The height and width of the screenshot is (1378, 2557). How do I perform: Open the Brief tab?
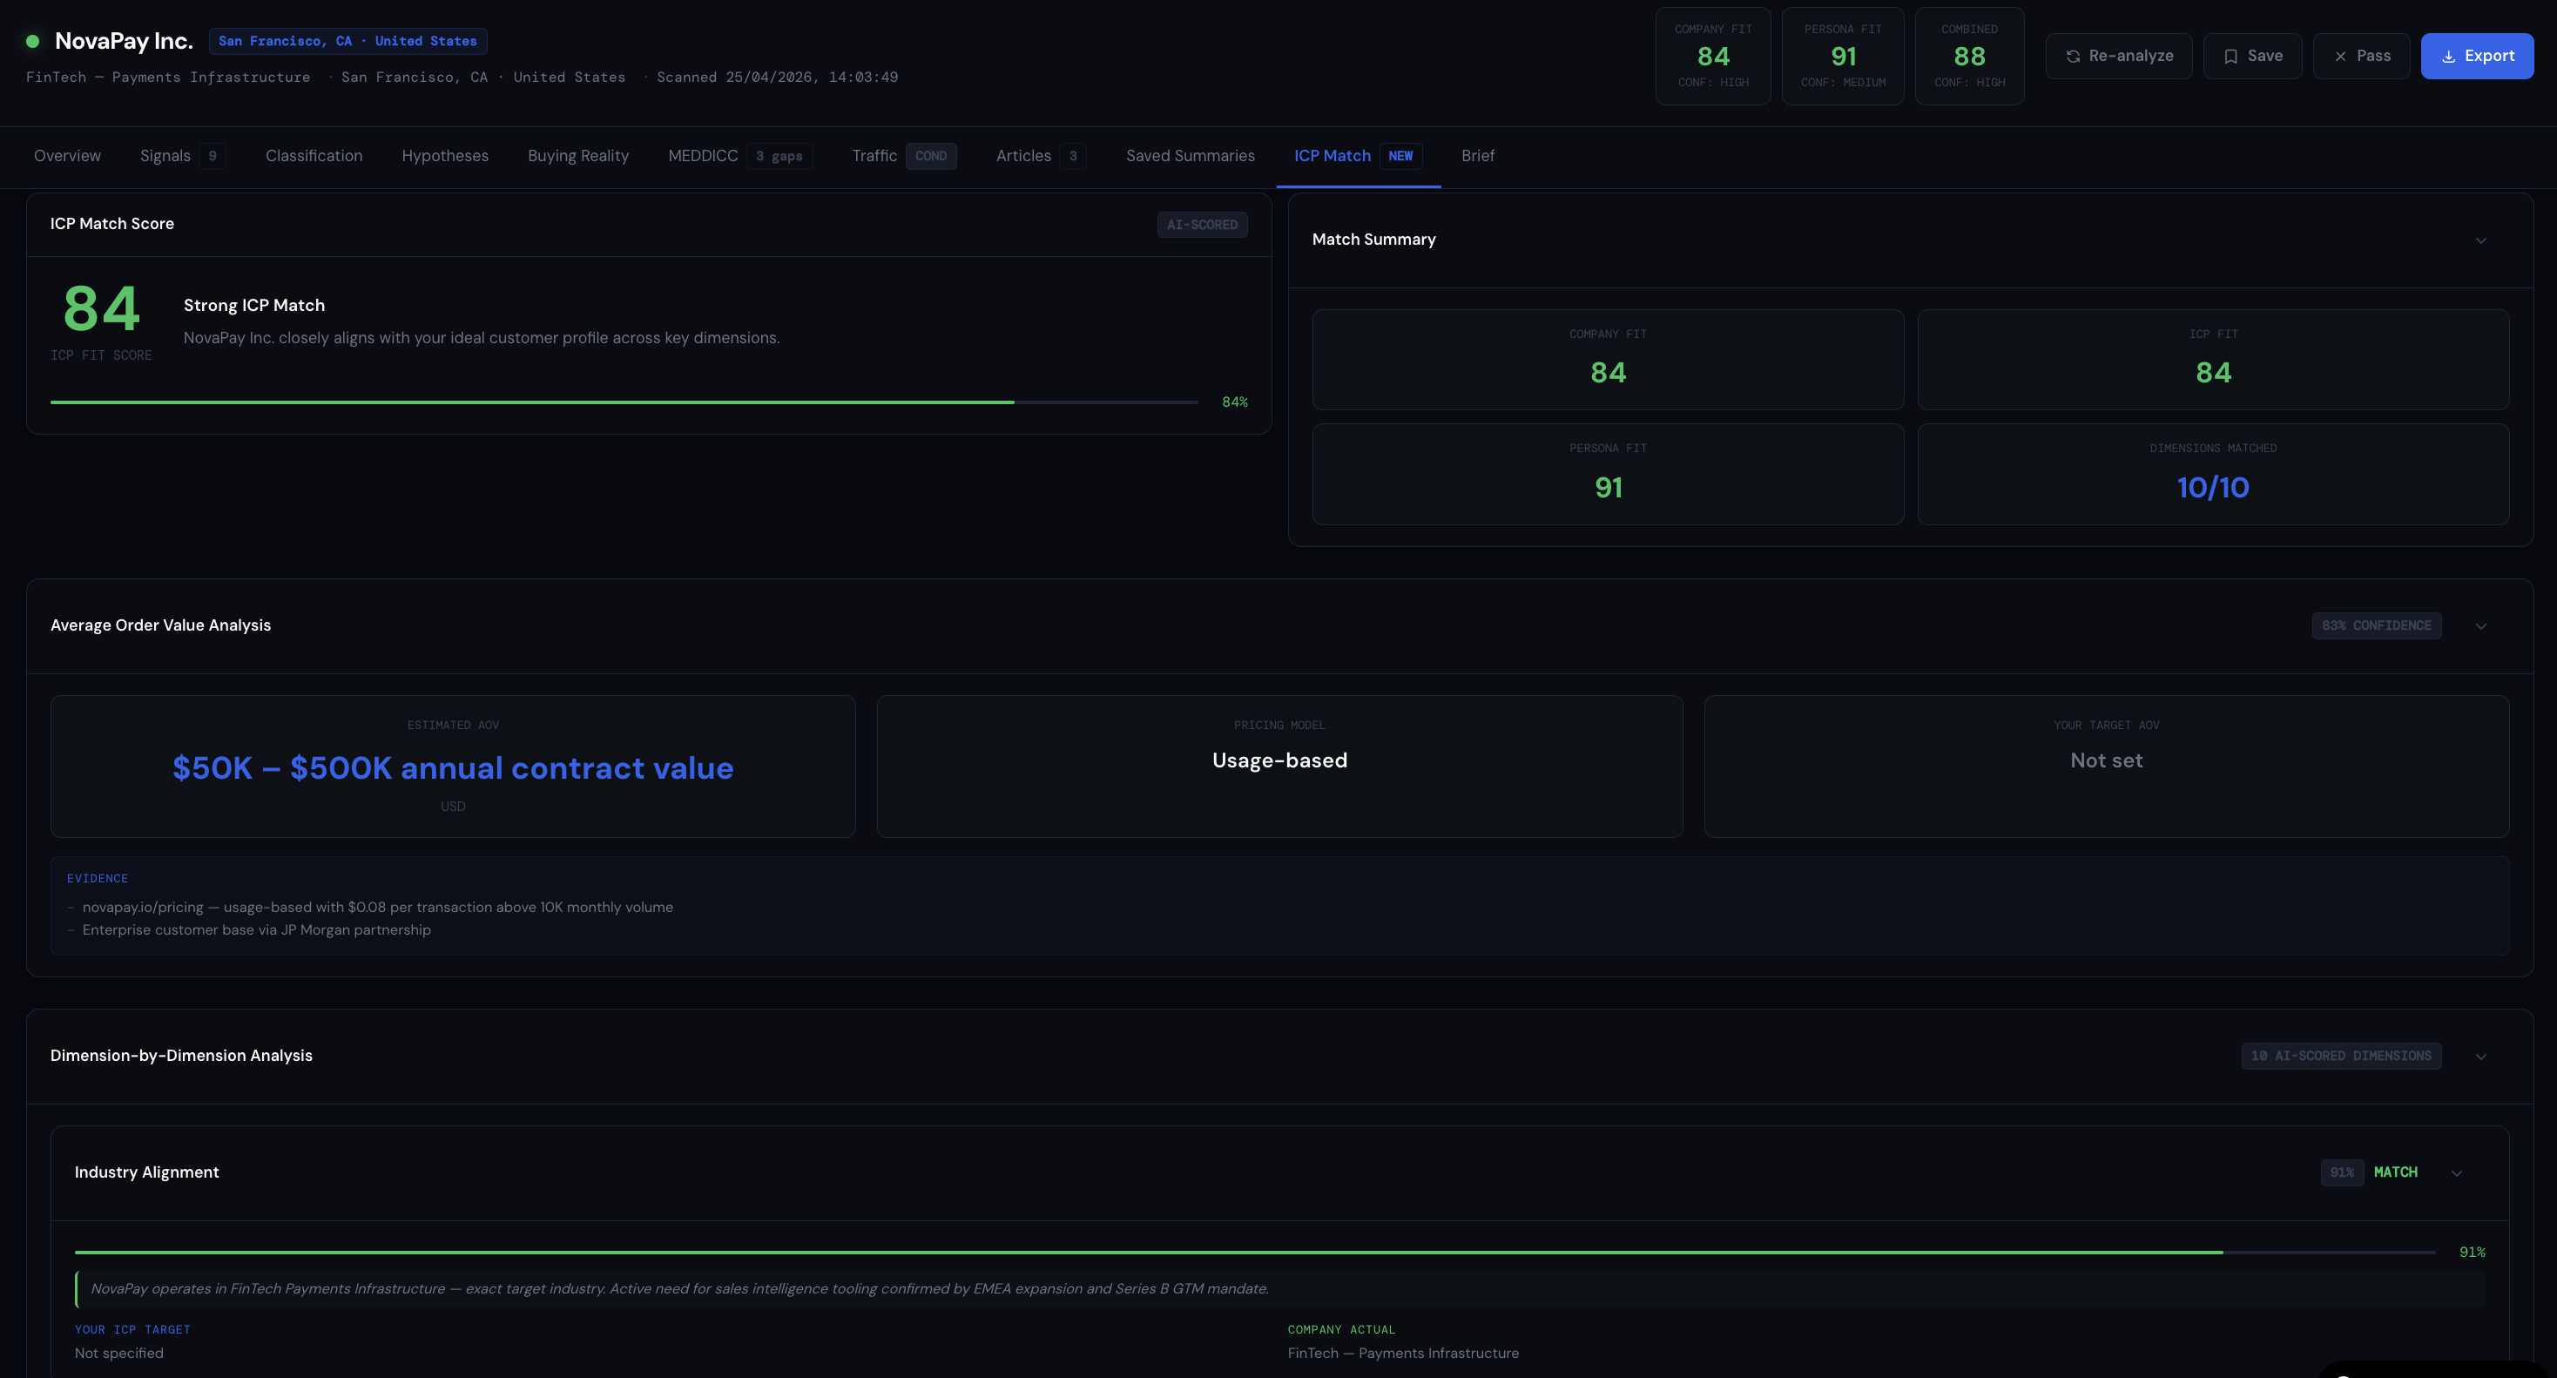(1477, 156)
